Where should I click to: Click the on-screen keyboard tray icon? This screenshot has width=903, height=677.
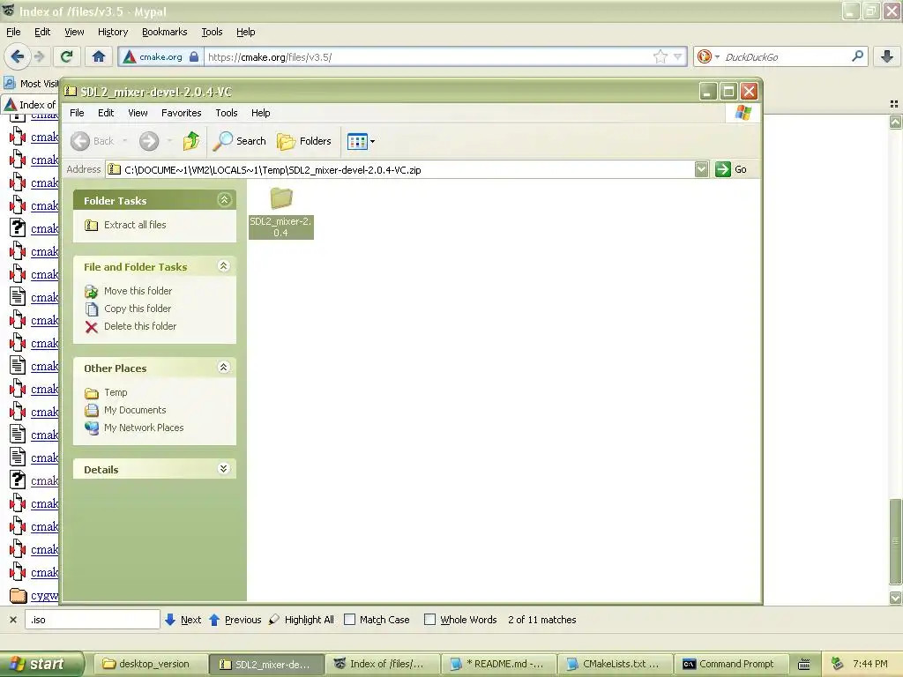804,665
